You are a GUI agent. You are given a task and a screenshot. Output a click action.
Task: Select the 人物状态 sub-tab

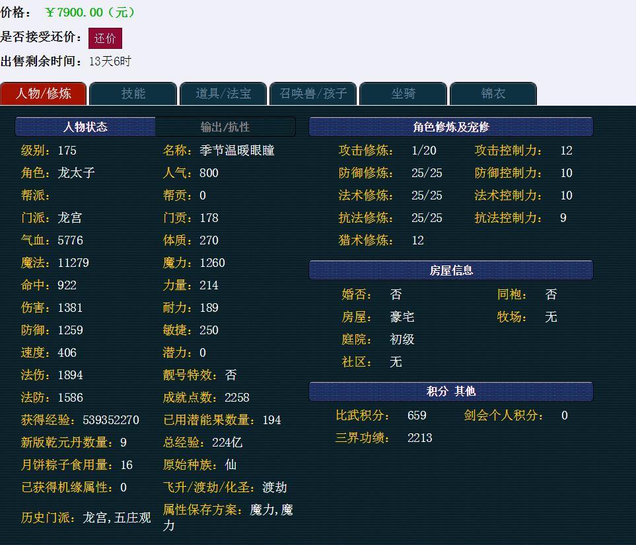(85, 127)
